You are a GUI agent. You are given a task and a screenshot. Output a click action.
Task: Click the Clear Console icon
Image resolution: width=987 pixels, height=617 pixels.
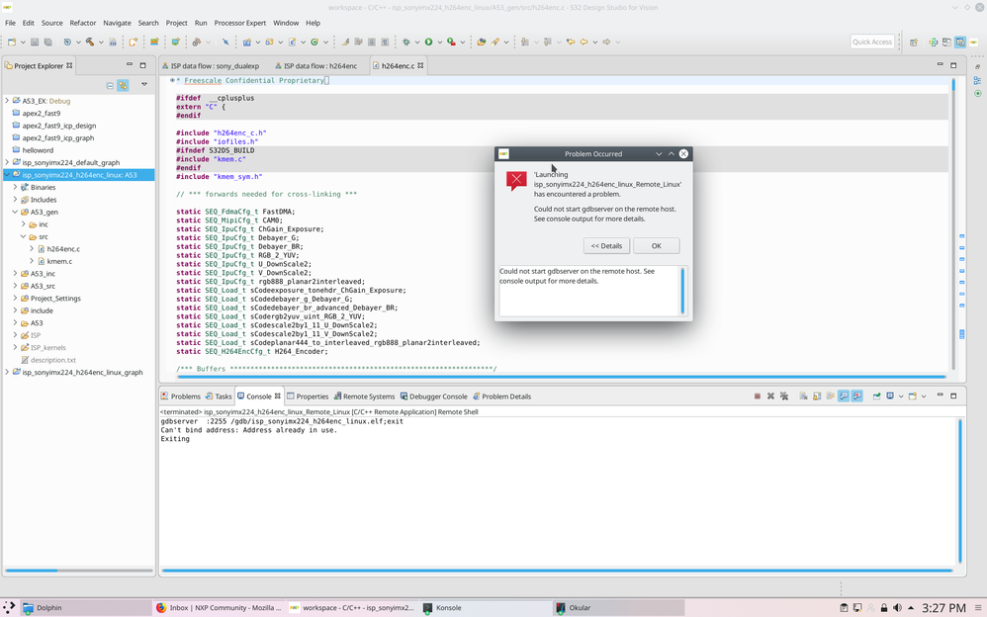804,397
